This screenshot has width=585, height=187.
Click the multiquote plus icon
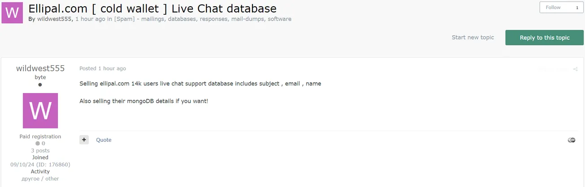coord(84,140)
